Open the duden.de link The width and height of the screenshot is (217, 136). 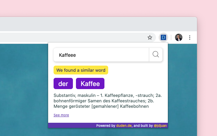[x=124, y=125]
